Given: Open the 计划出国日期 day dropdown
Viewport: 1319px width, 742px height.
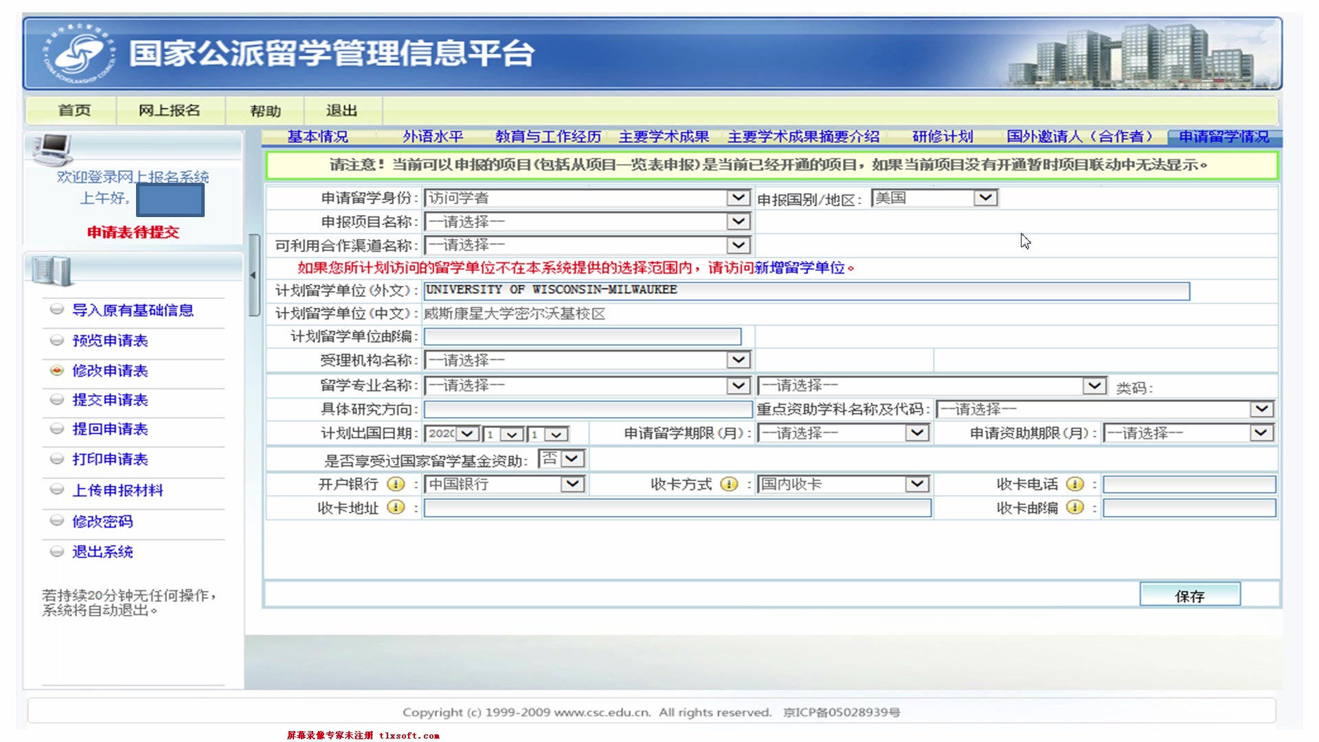Looking at the screenshot, I should (548, 434).
